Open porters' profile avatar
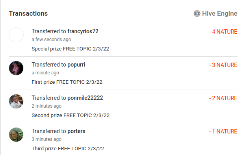Viewport: 245px width, 155px height. [16, 135]
